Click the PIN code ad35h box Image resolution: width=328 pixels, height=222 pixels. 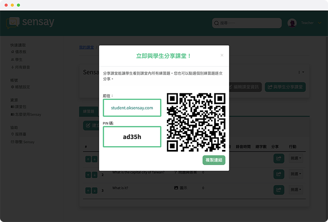pos(132,137)
